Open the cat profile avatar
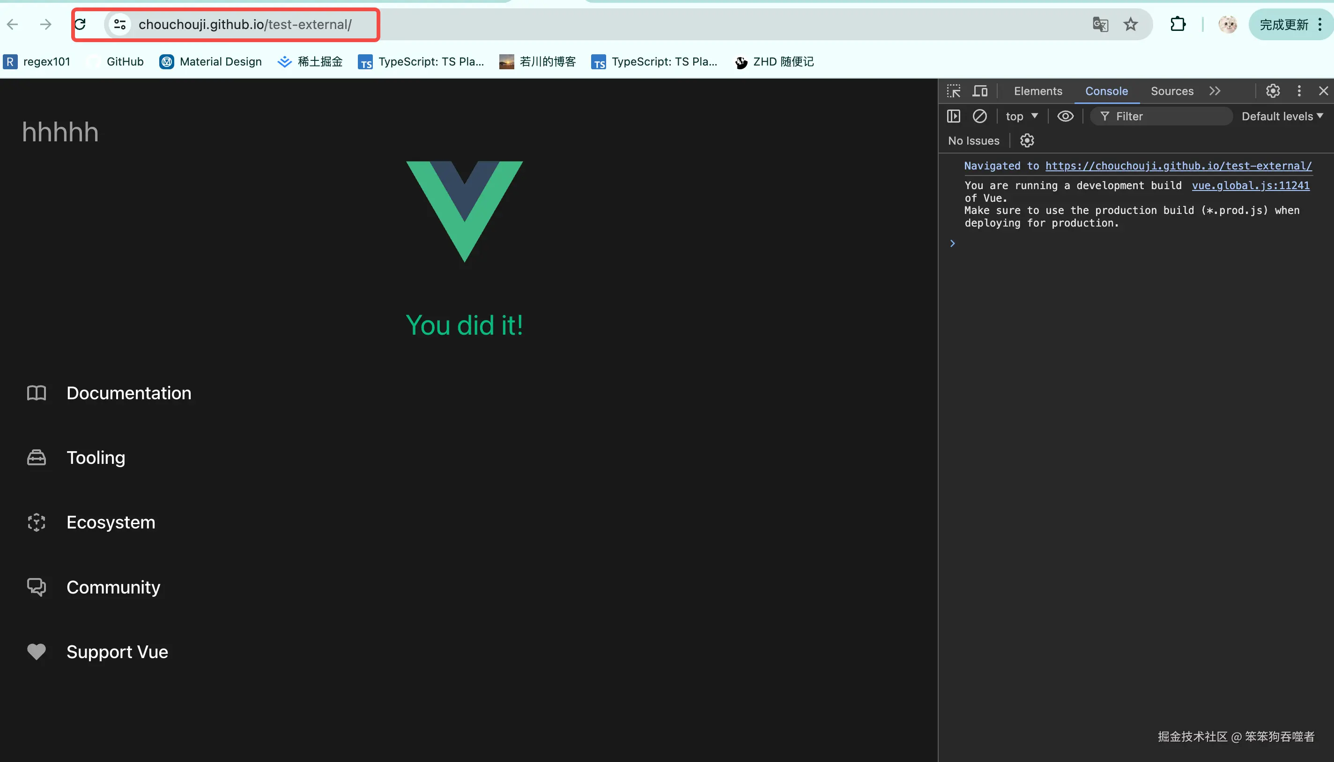This screenshot has height=762, width=1334. [1228, 24]
